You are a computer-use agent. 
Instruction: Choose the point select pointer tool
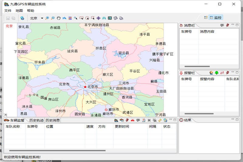[x=76, y=18]
